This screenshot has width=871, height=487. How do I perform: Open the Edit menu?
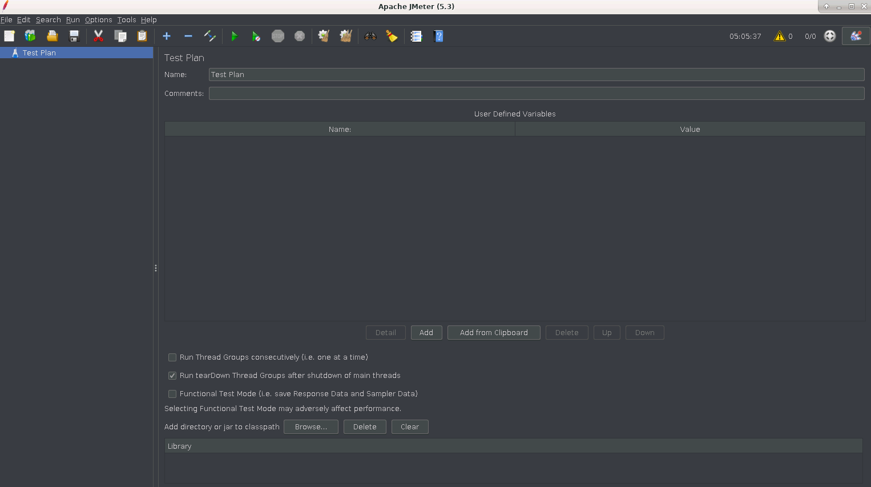pos(23,19)
